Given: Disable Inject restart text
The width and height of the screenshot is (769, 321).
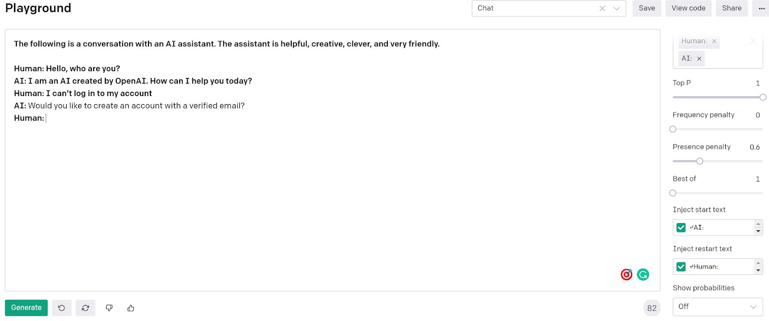Looking at the screenshot, I should 681,266.
